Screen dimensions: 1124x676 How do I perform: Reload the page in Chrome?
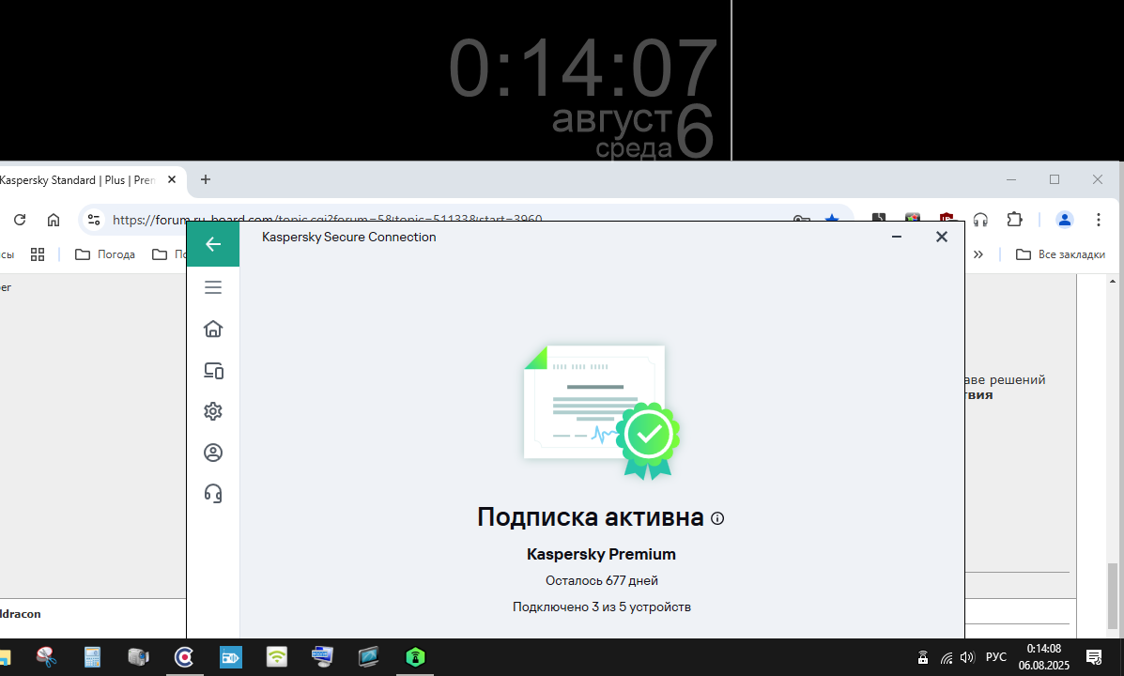click(x=20, y=220)
